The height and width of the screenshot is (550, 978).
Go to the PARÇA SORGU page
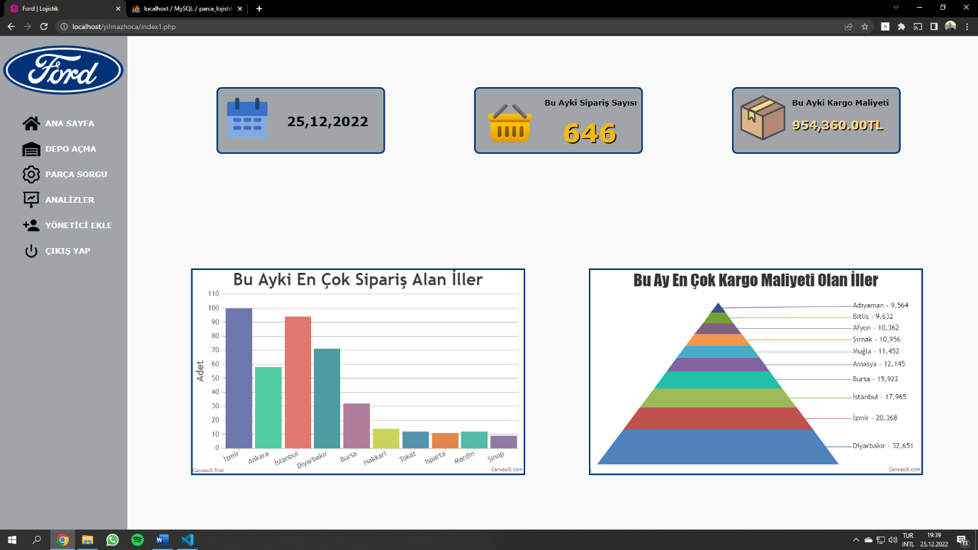tap(76, 174)
